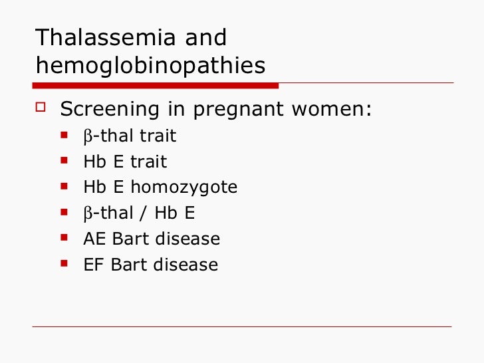The image size is (484, 363).
Task: Select the EF Bart disease line
Action: coord(151,265)
